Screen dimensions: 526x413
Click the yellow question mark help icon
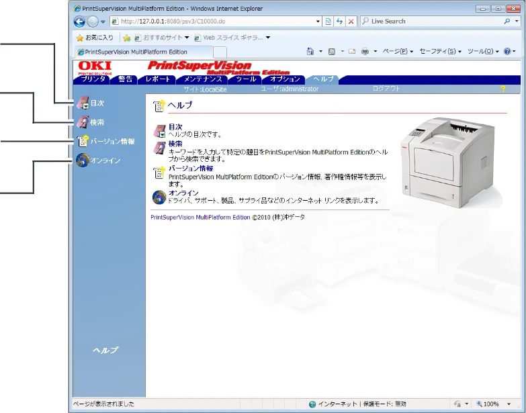click(503, 89)
